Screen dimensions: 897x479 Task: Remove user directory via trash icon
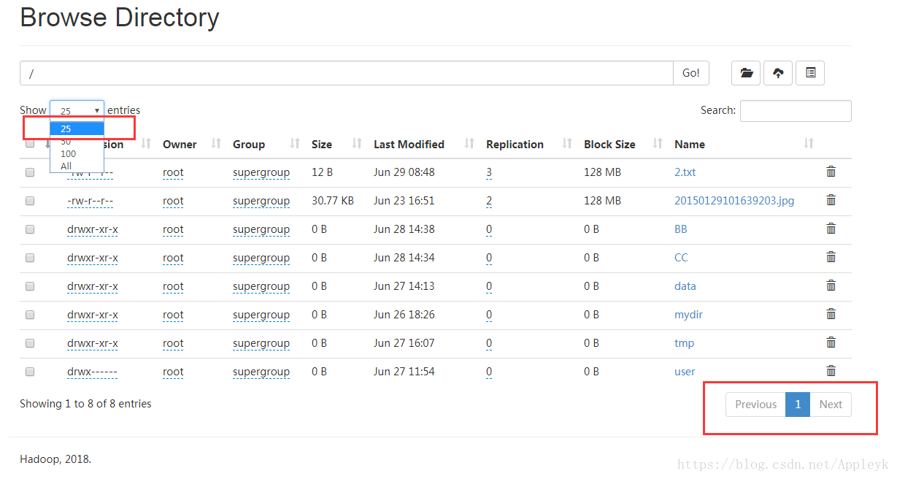(831, 371)
